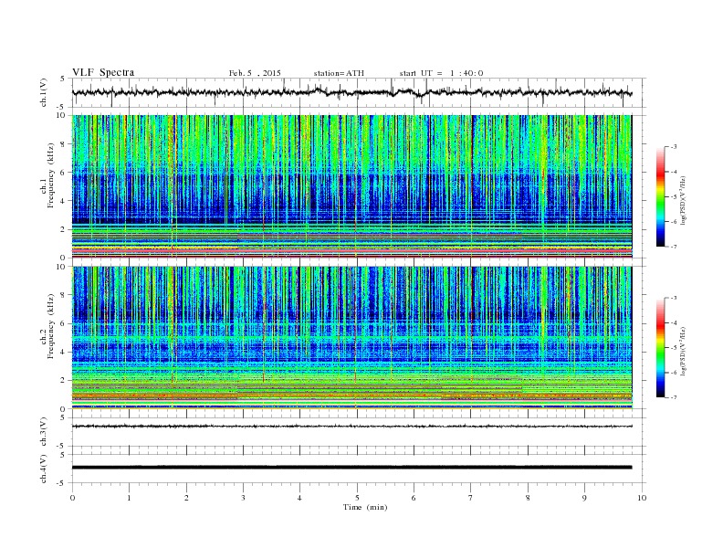The width and height of the screenshot is (723, 559).
Task: Click the "ch.1(V)" waveform axis label
Action: 43,93
